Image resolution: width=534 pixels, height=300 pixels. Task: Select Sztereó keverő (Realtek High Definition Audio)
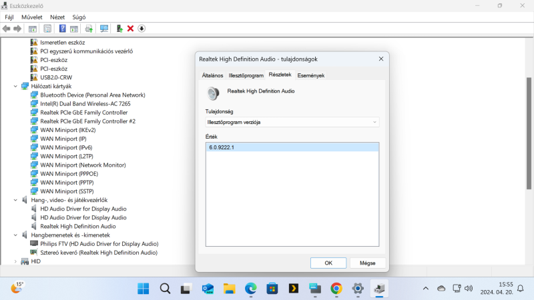pos(99,253)
